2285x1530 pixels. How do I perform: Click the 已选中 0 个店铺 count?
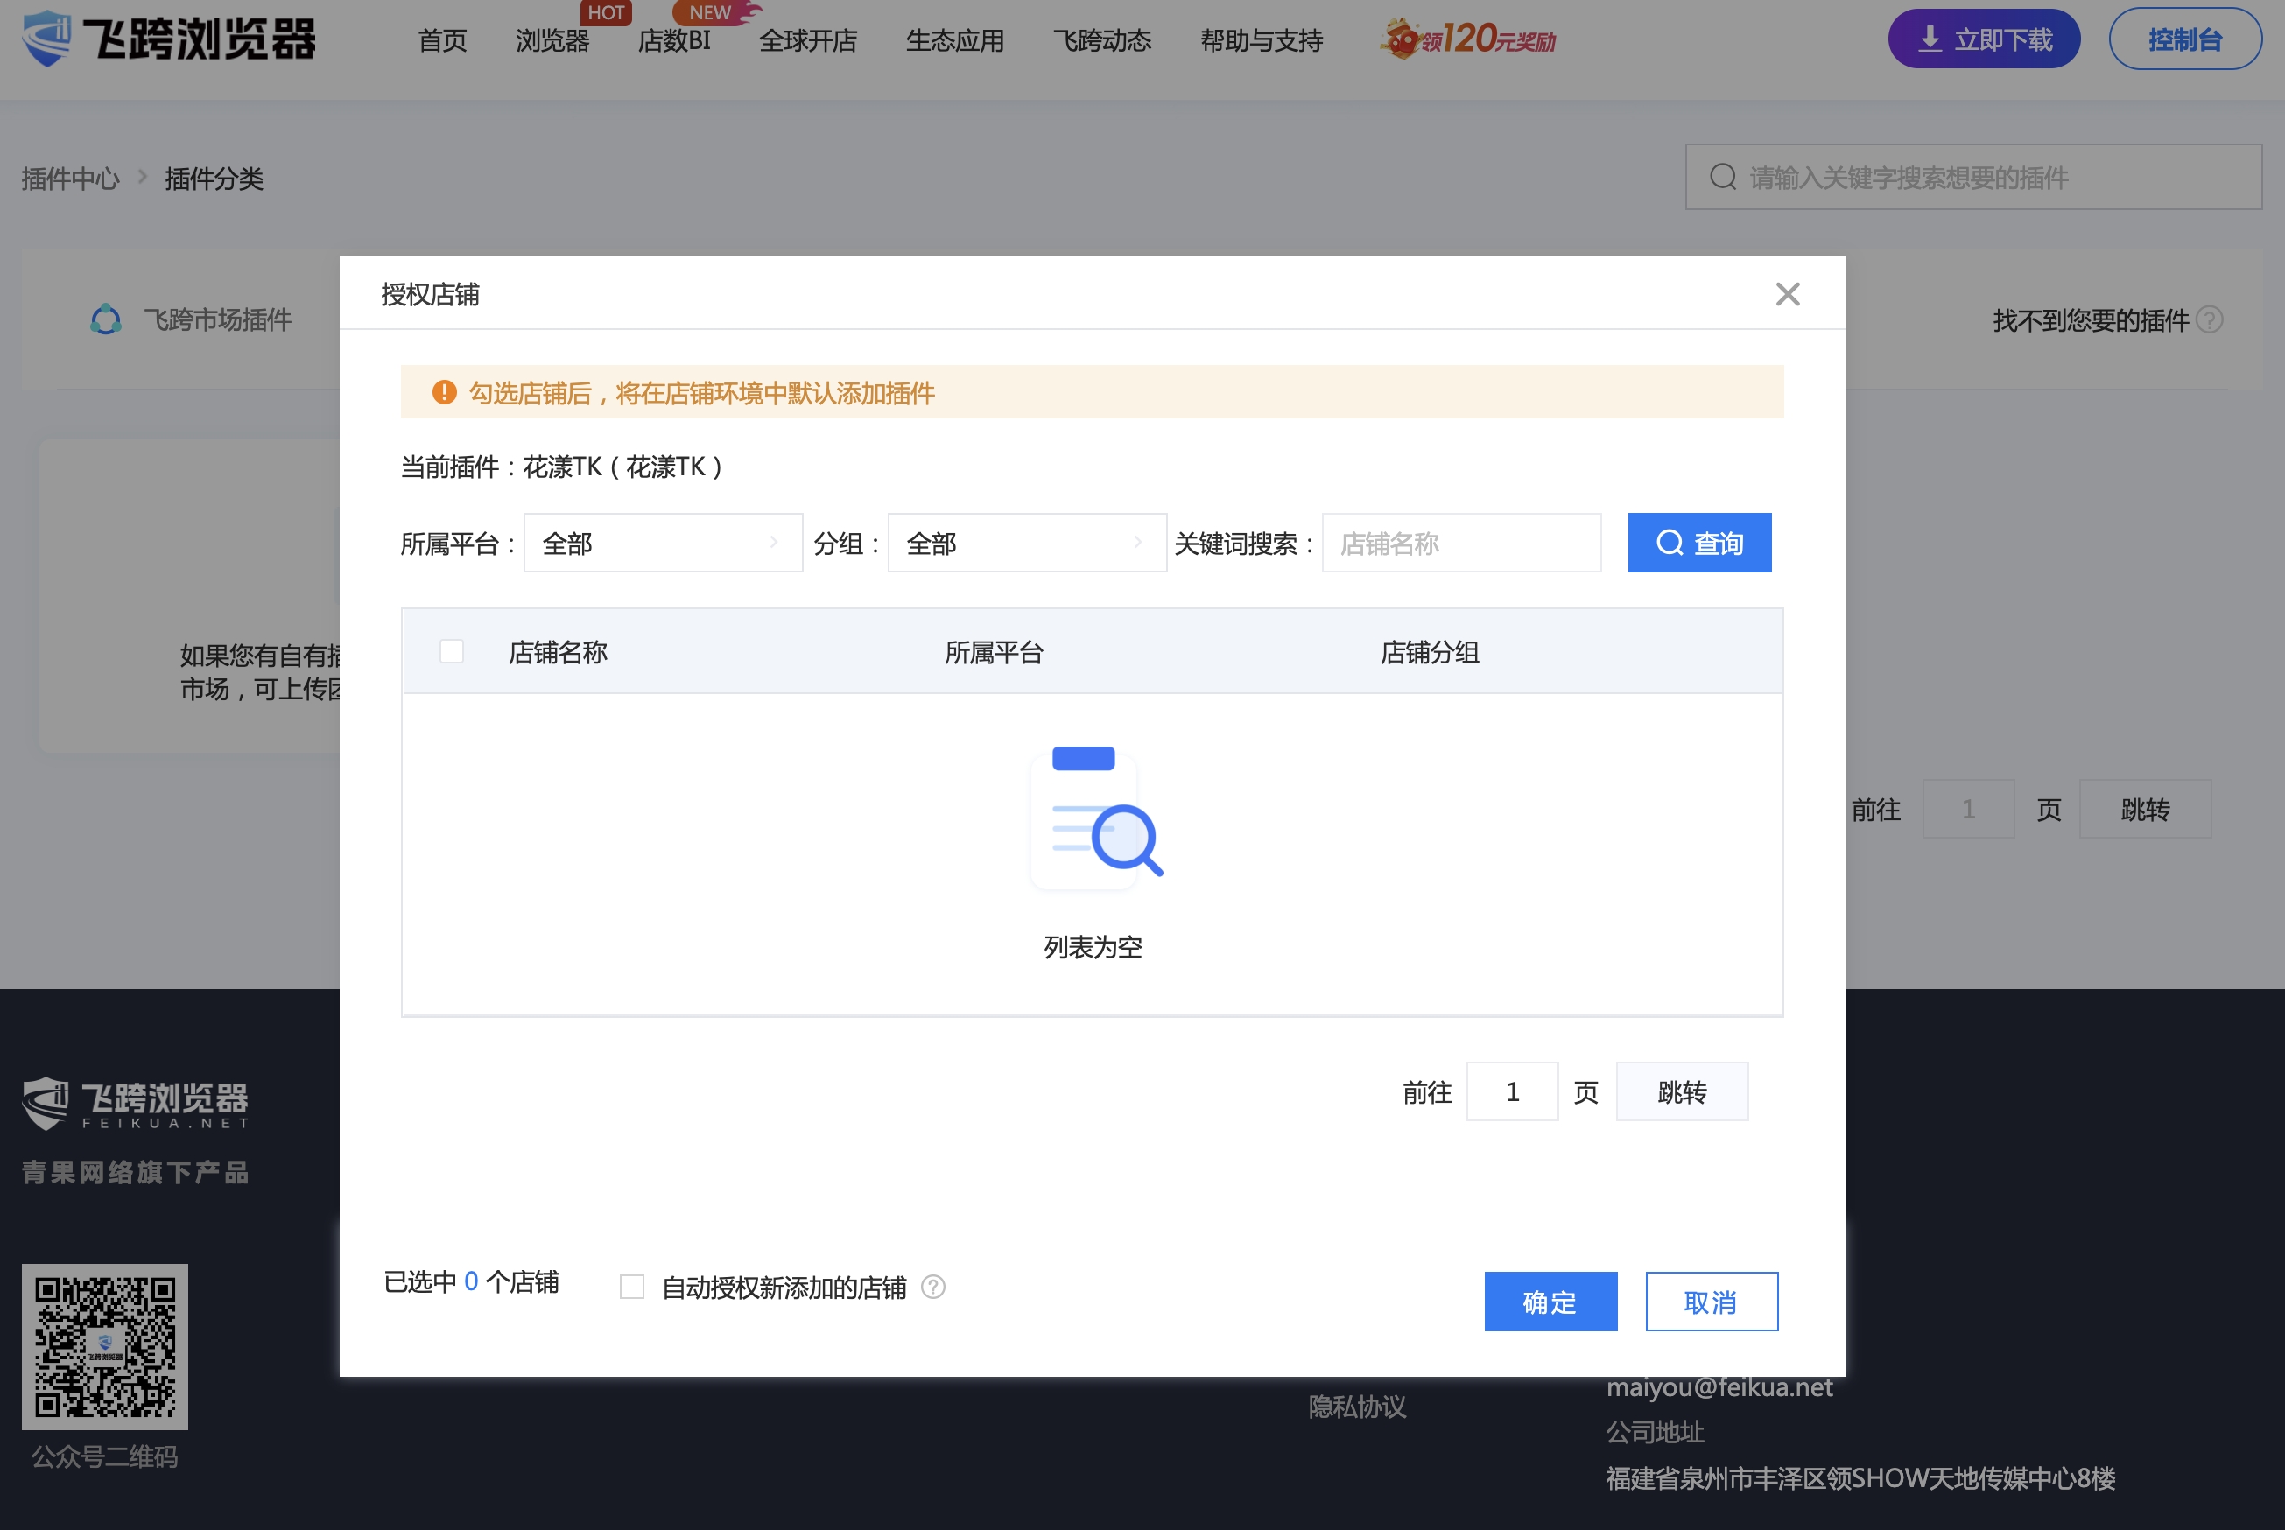point(472,1281)
